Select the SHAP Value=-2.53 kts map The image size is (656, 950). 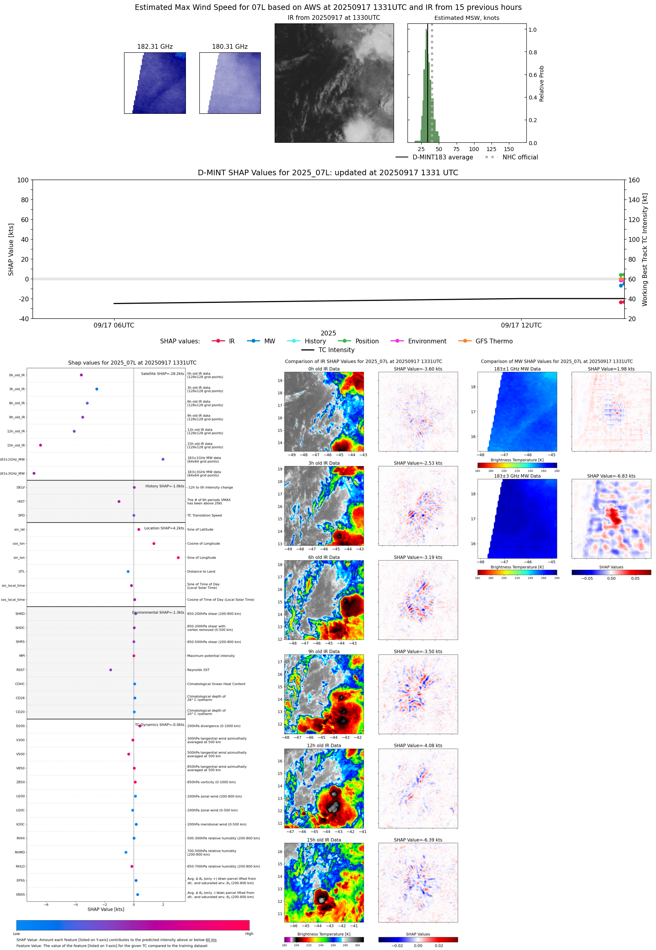coord(418,506)
